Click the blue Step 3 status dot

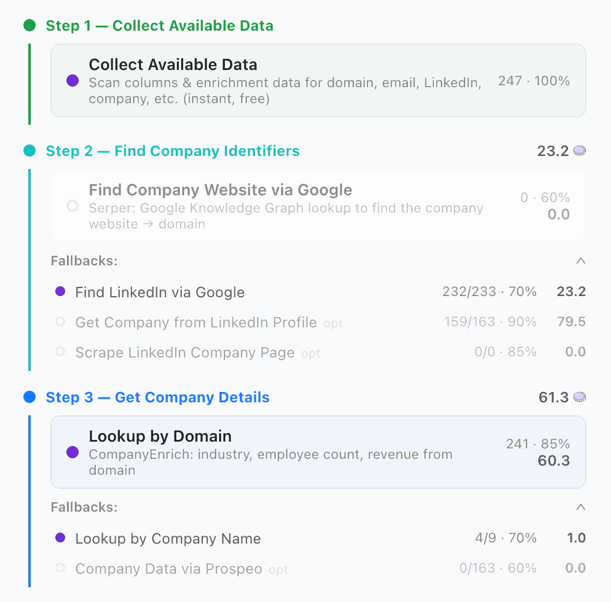click(x=30, y=397)
